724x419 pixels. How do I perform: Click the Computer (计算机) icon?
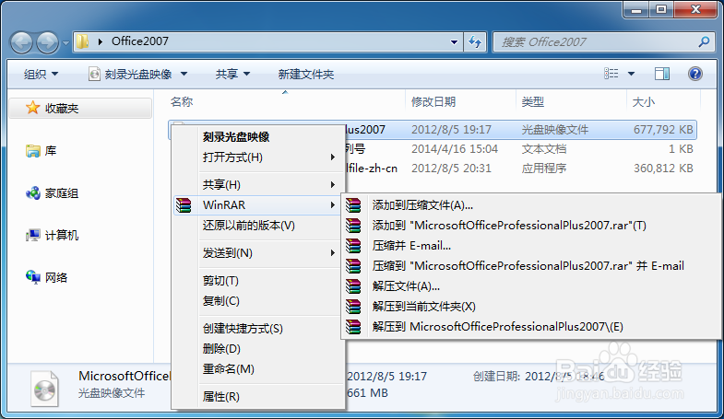pyautogui.click(x=33, y=236)
